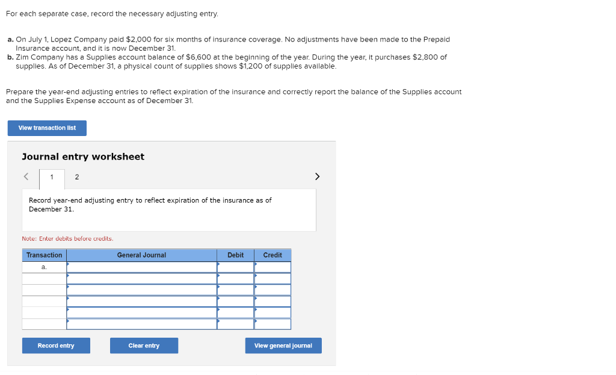
Task: Open account dropdown in last journal row
Action: coord(141,324)
